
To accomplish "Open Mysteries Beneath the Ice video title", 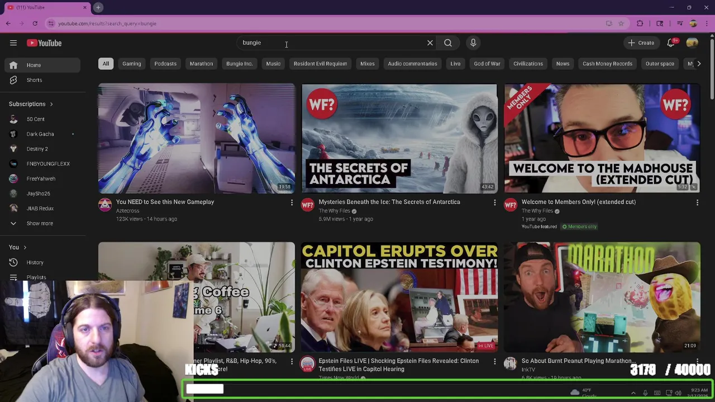I will [389, 202].
